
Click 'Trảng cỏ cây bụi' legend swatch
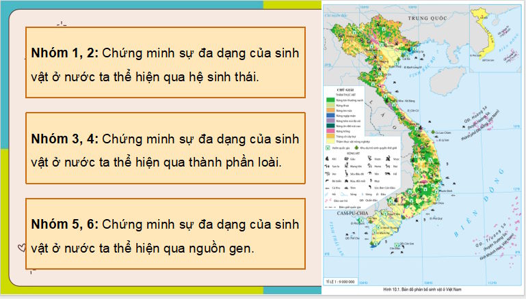pos(330,136)
